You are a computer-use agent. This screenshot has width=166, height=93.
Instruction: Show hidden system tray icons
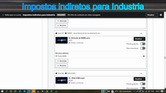(x=134, y=91)
